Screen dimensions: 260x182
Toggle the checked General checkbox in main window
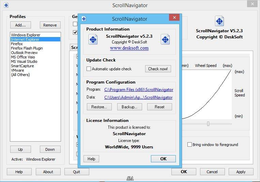pyautogui.click(x=75, y=32)
